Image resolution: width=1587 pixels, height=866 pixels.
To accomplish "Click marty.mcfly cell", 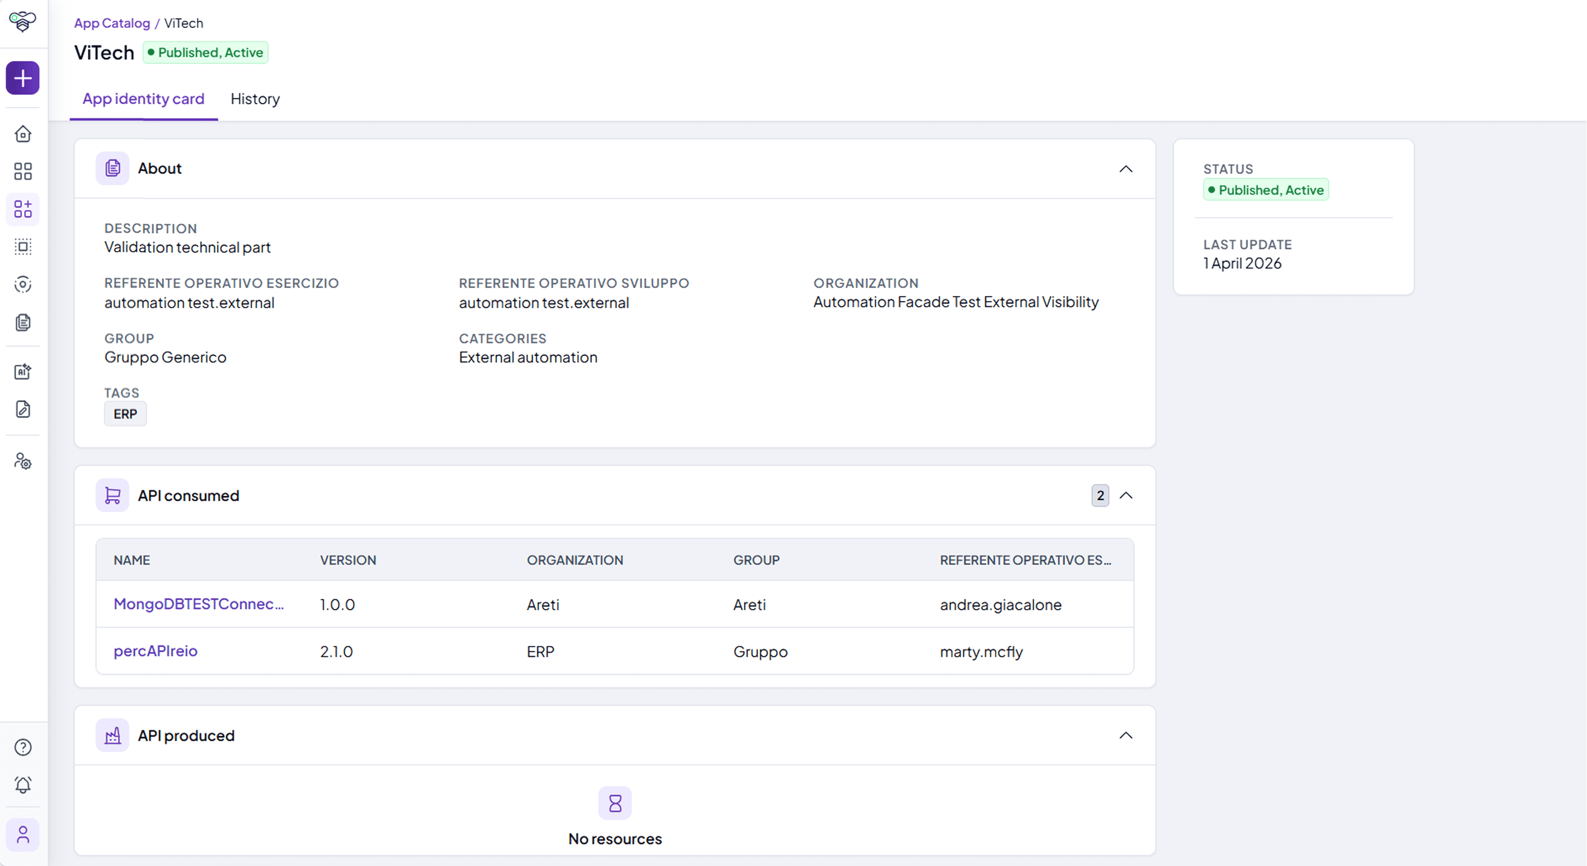I will [981, 652].
